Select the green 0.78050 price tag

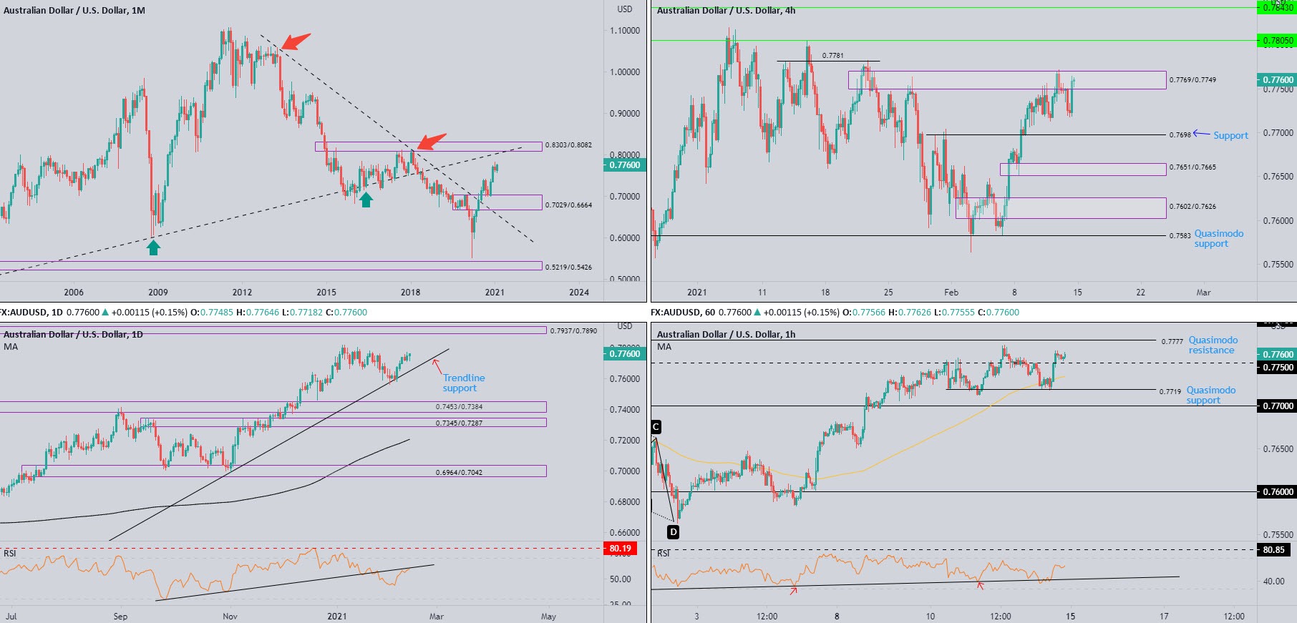(x=1277, y=41)
